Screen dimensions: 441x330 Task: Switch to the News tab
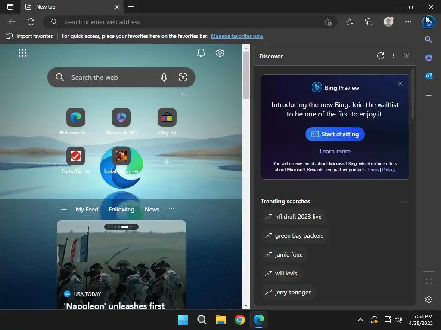pos(152,209)
